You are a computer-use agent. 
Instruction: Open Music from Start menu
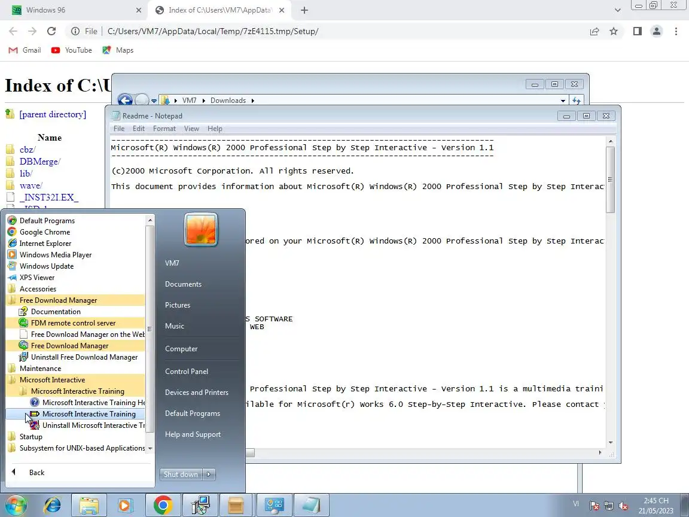pos(175,326)
